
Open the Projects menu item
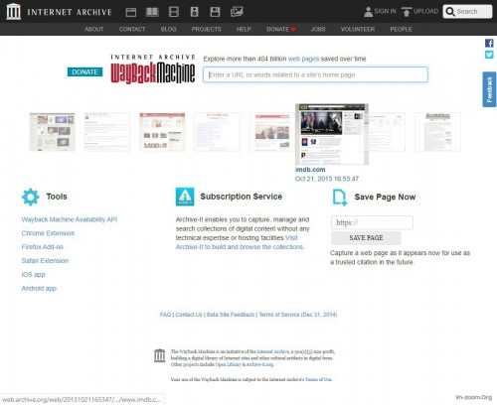tap(206, 29)
